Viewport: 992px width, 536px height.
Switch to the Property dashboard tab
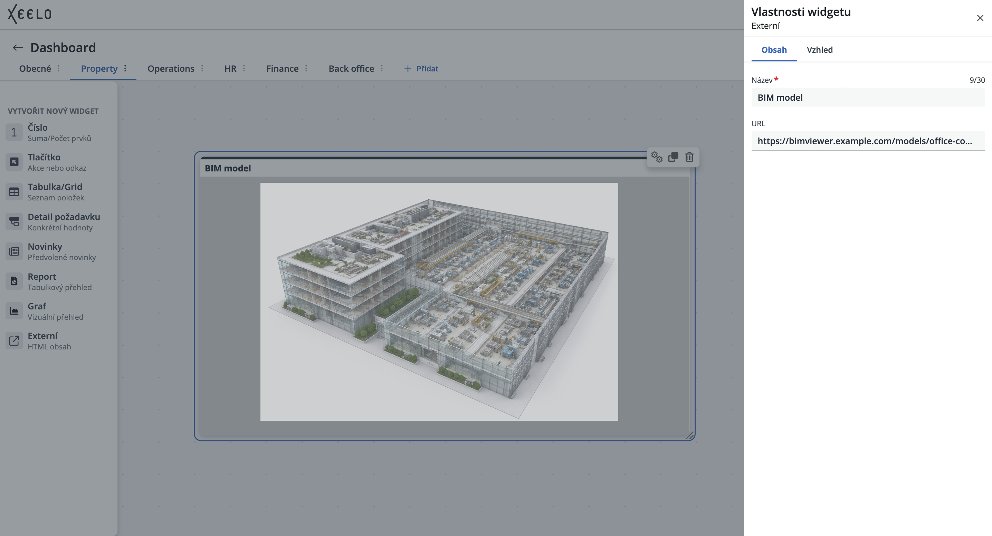click(99, 69)
